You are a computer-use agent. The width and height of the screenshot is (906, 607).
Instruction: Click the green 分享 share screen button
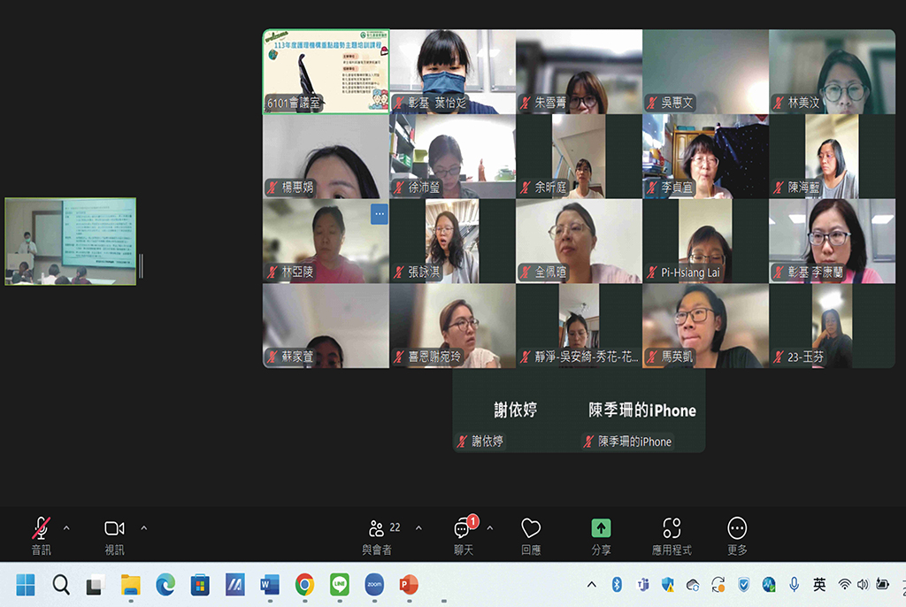coord(602,529)
